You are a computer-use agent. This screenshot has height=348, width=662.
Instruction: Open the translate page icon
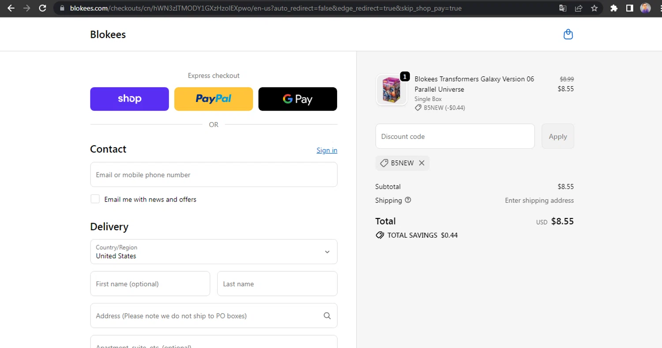(x=563, y=8)
